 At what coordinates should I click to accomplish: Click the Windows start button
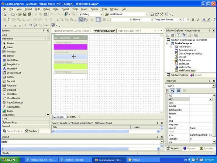tap(9, 160)
